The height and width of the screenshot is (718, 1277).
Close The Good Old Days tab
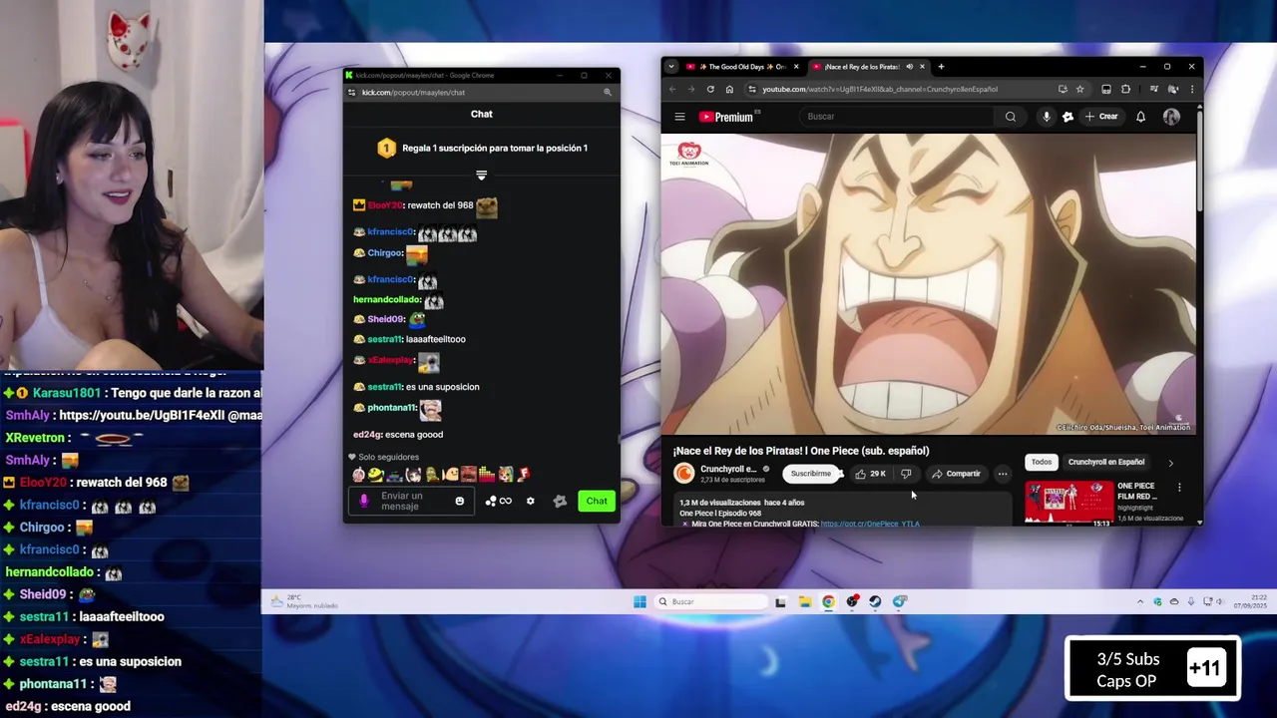tap(795, 67)
